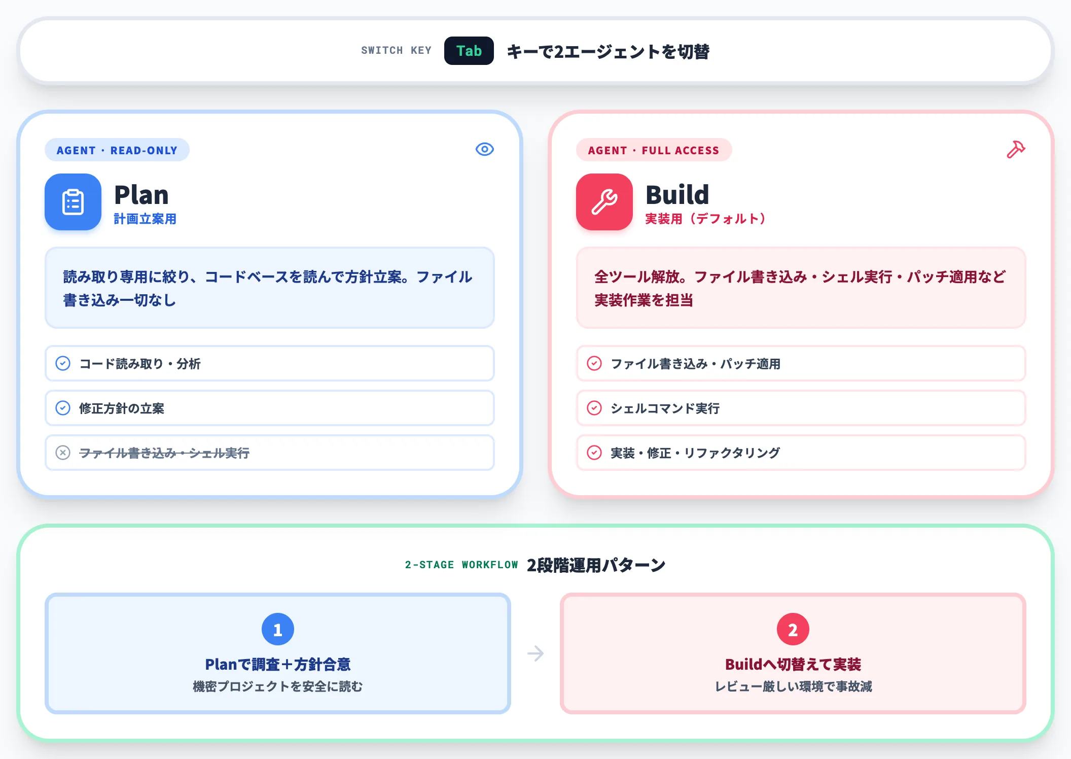Click the 修正方針の立案 row text
The height and width of the screenshot is (759, 1071).
pos(122,408)
